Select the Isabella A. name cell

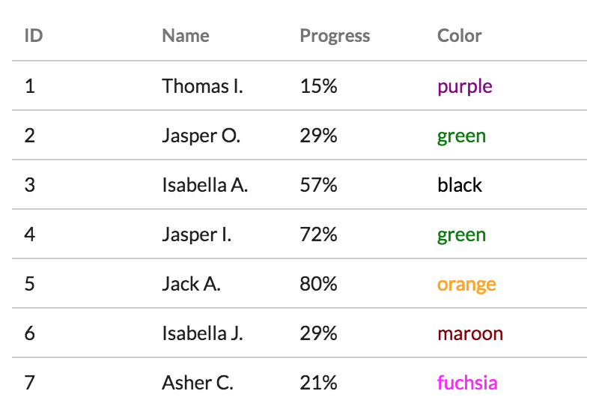click(204, 185)
